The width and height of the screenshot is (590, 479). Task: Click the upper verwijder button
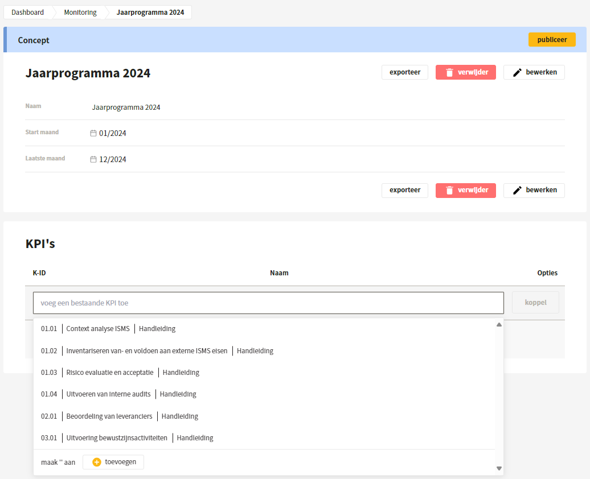[466, 72]
